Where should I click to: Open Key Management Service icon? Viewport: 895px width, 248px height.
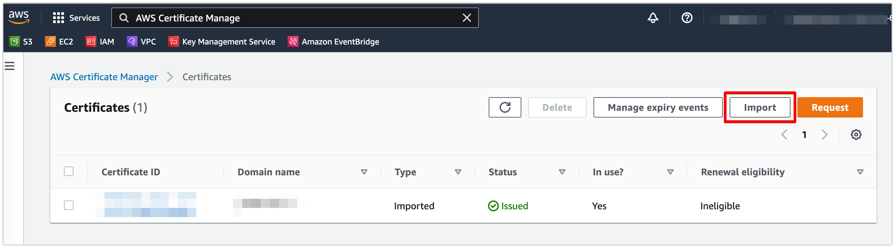pos(173,42)
